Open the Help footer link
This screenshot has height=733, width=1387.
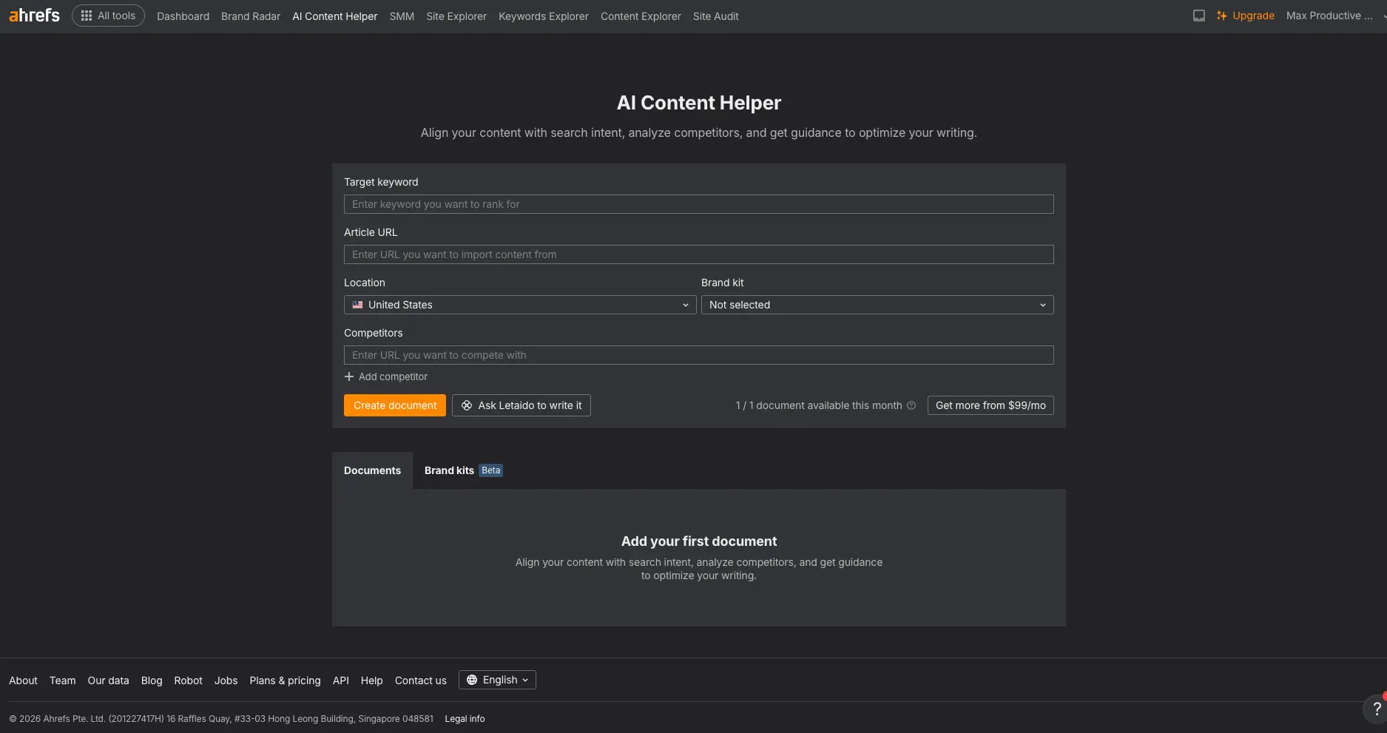click(371, 680)
